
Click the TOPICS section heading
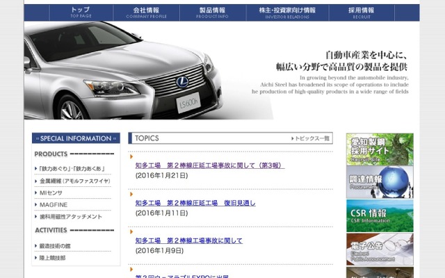click(147, 138)
